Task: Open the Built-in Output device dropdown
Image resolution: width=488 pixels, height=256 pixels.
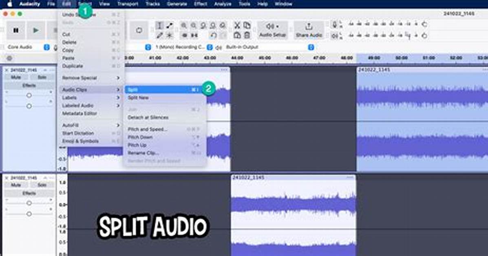Action: click(x=269, y=47)
